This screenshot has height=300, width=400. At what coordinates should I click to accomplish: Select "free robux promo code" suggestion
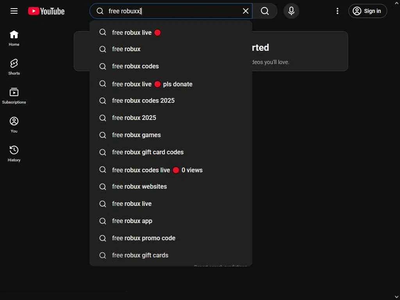coord(144,238)
